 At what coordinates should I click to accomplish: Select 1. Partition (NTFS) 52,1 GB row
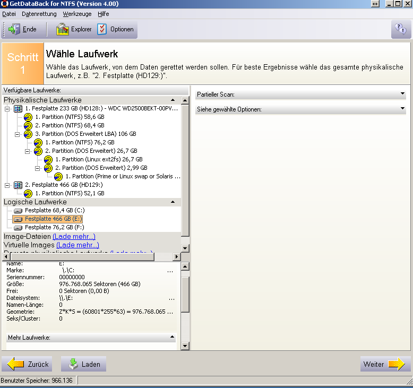(x=70, y=193)
